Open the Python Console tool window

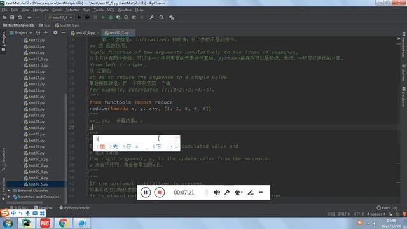pos(74,208)
